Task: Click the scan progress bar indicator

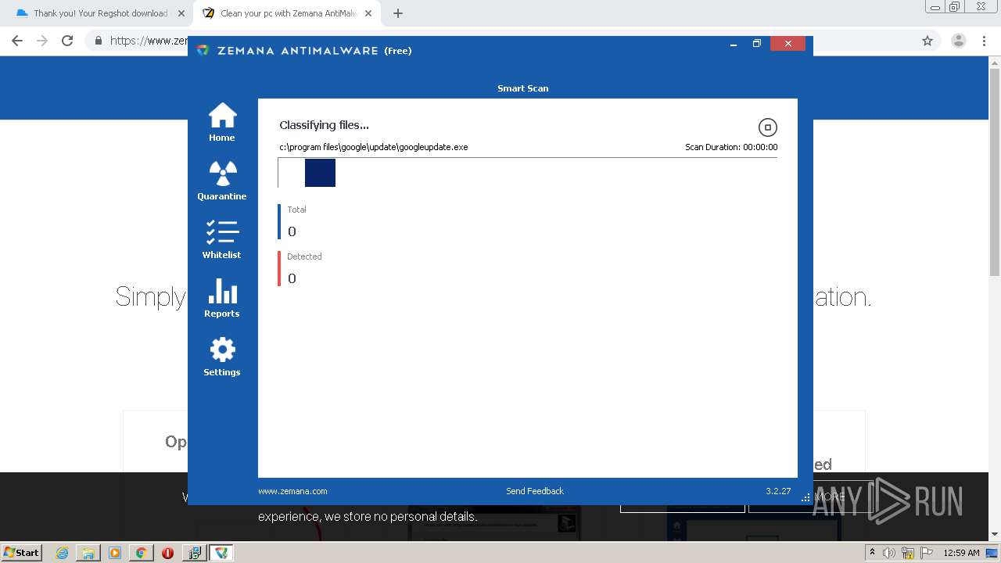Action: [320, 173]
